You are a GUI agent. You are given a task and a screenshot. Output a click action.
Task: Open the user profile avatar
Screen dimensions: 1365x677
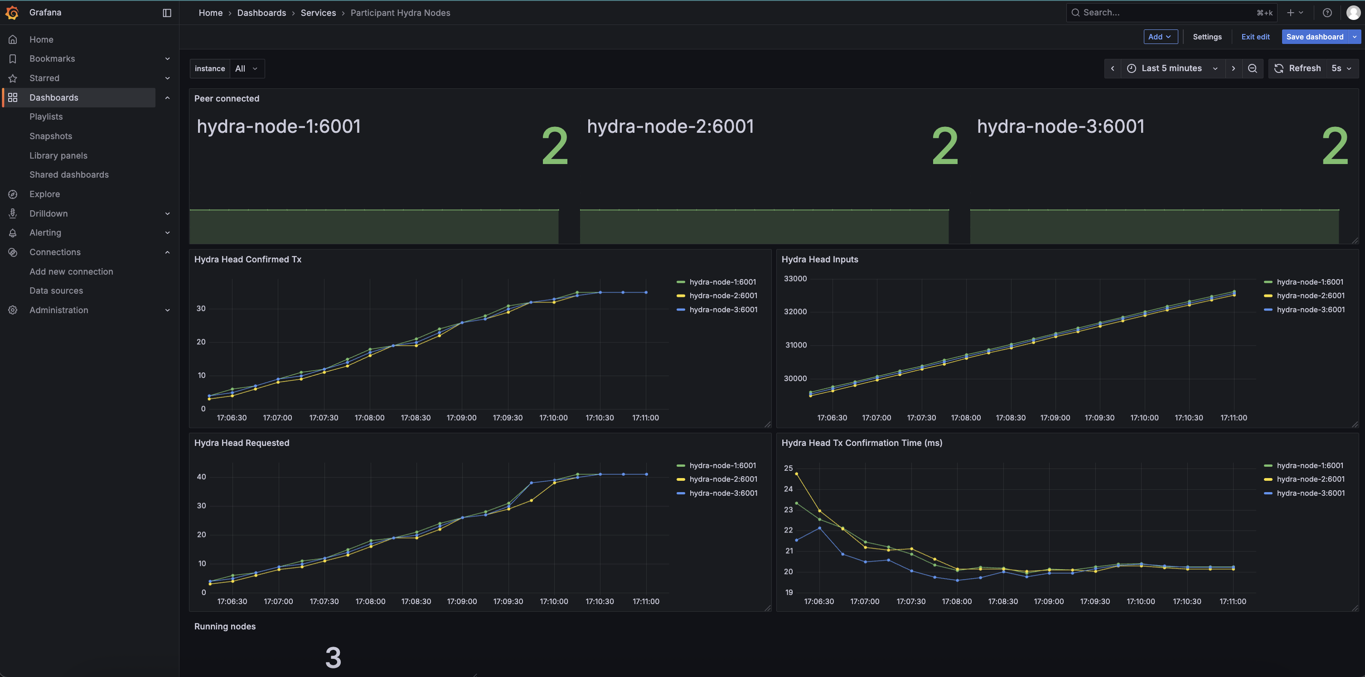[x=1353, y=13]
